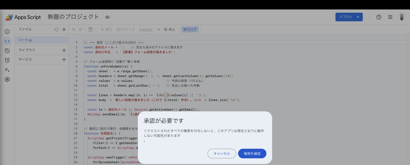Click line number 20 in gutter
This screenshot has height=165, width=410.
pos(76,134)
